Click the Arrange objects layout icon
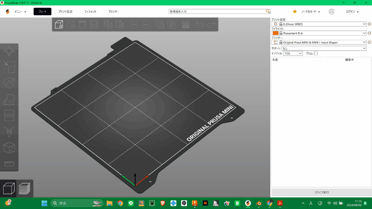This screenshot has width=372, height=209. point(94,24)
